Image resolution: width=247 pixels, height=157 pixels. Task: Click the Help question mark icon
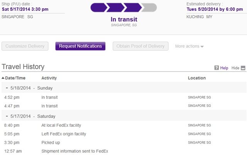217,68
